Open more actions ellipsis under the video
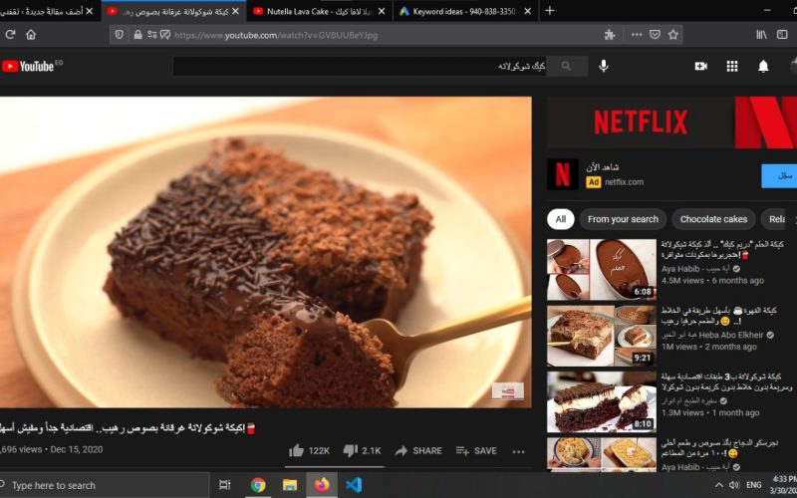 518,451
